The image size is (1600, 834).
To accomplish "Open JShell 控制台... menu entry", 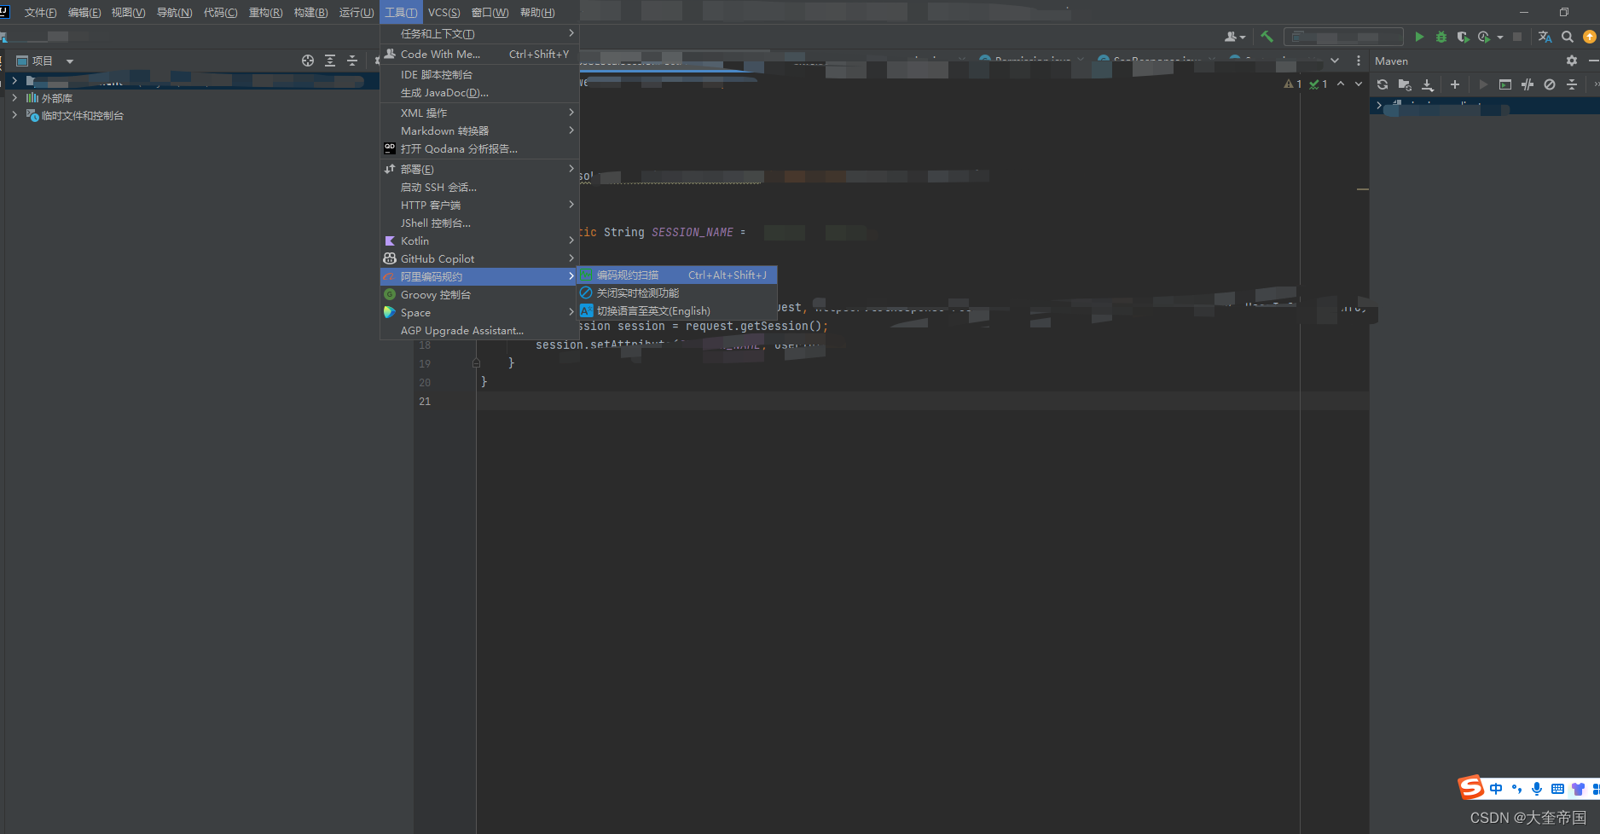I will tap(479, 223).
